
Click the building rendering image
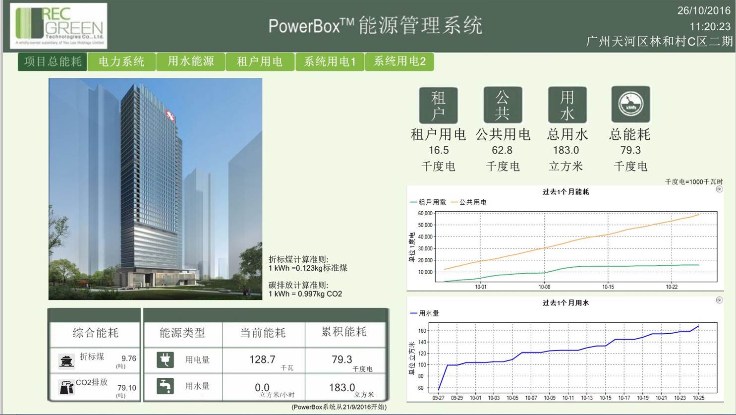pyautogui.click(x=155, y=189)
